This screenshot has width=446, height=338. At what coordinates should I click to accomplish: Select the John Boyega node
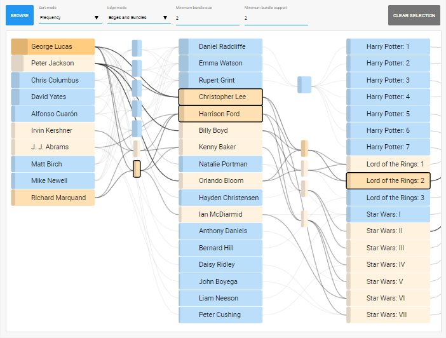tap(220, 281)
